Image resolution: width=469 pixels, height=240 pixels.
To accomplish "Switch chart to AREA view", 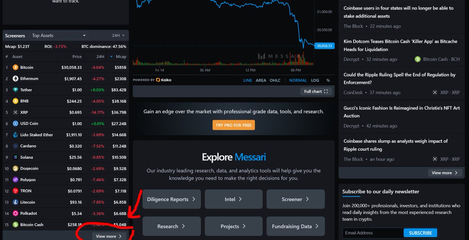I will click(261, 80).
